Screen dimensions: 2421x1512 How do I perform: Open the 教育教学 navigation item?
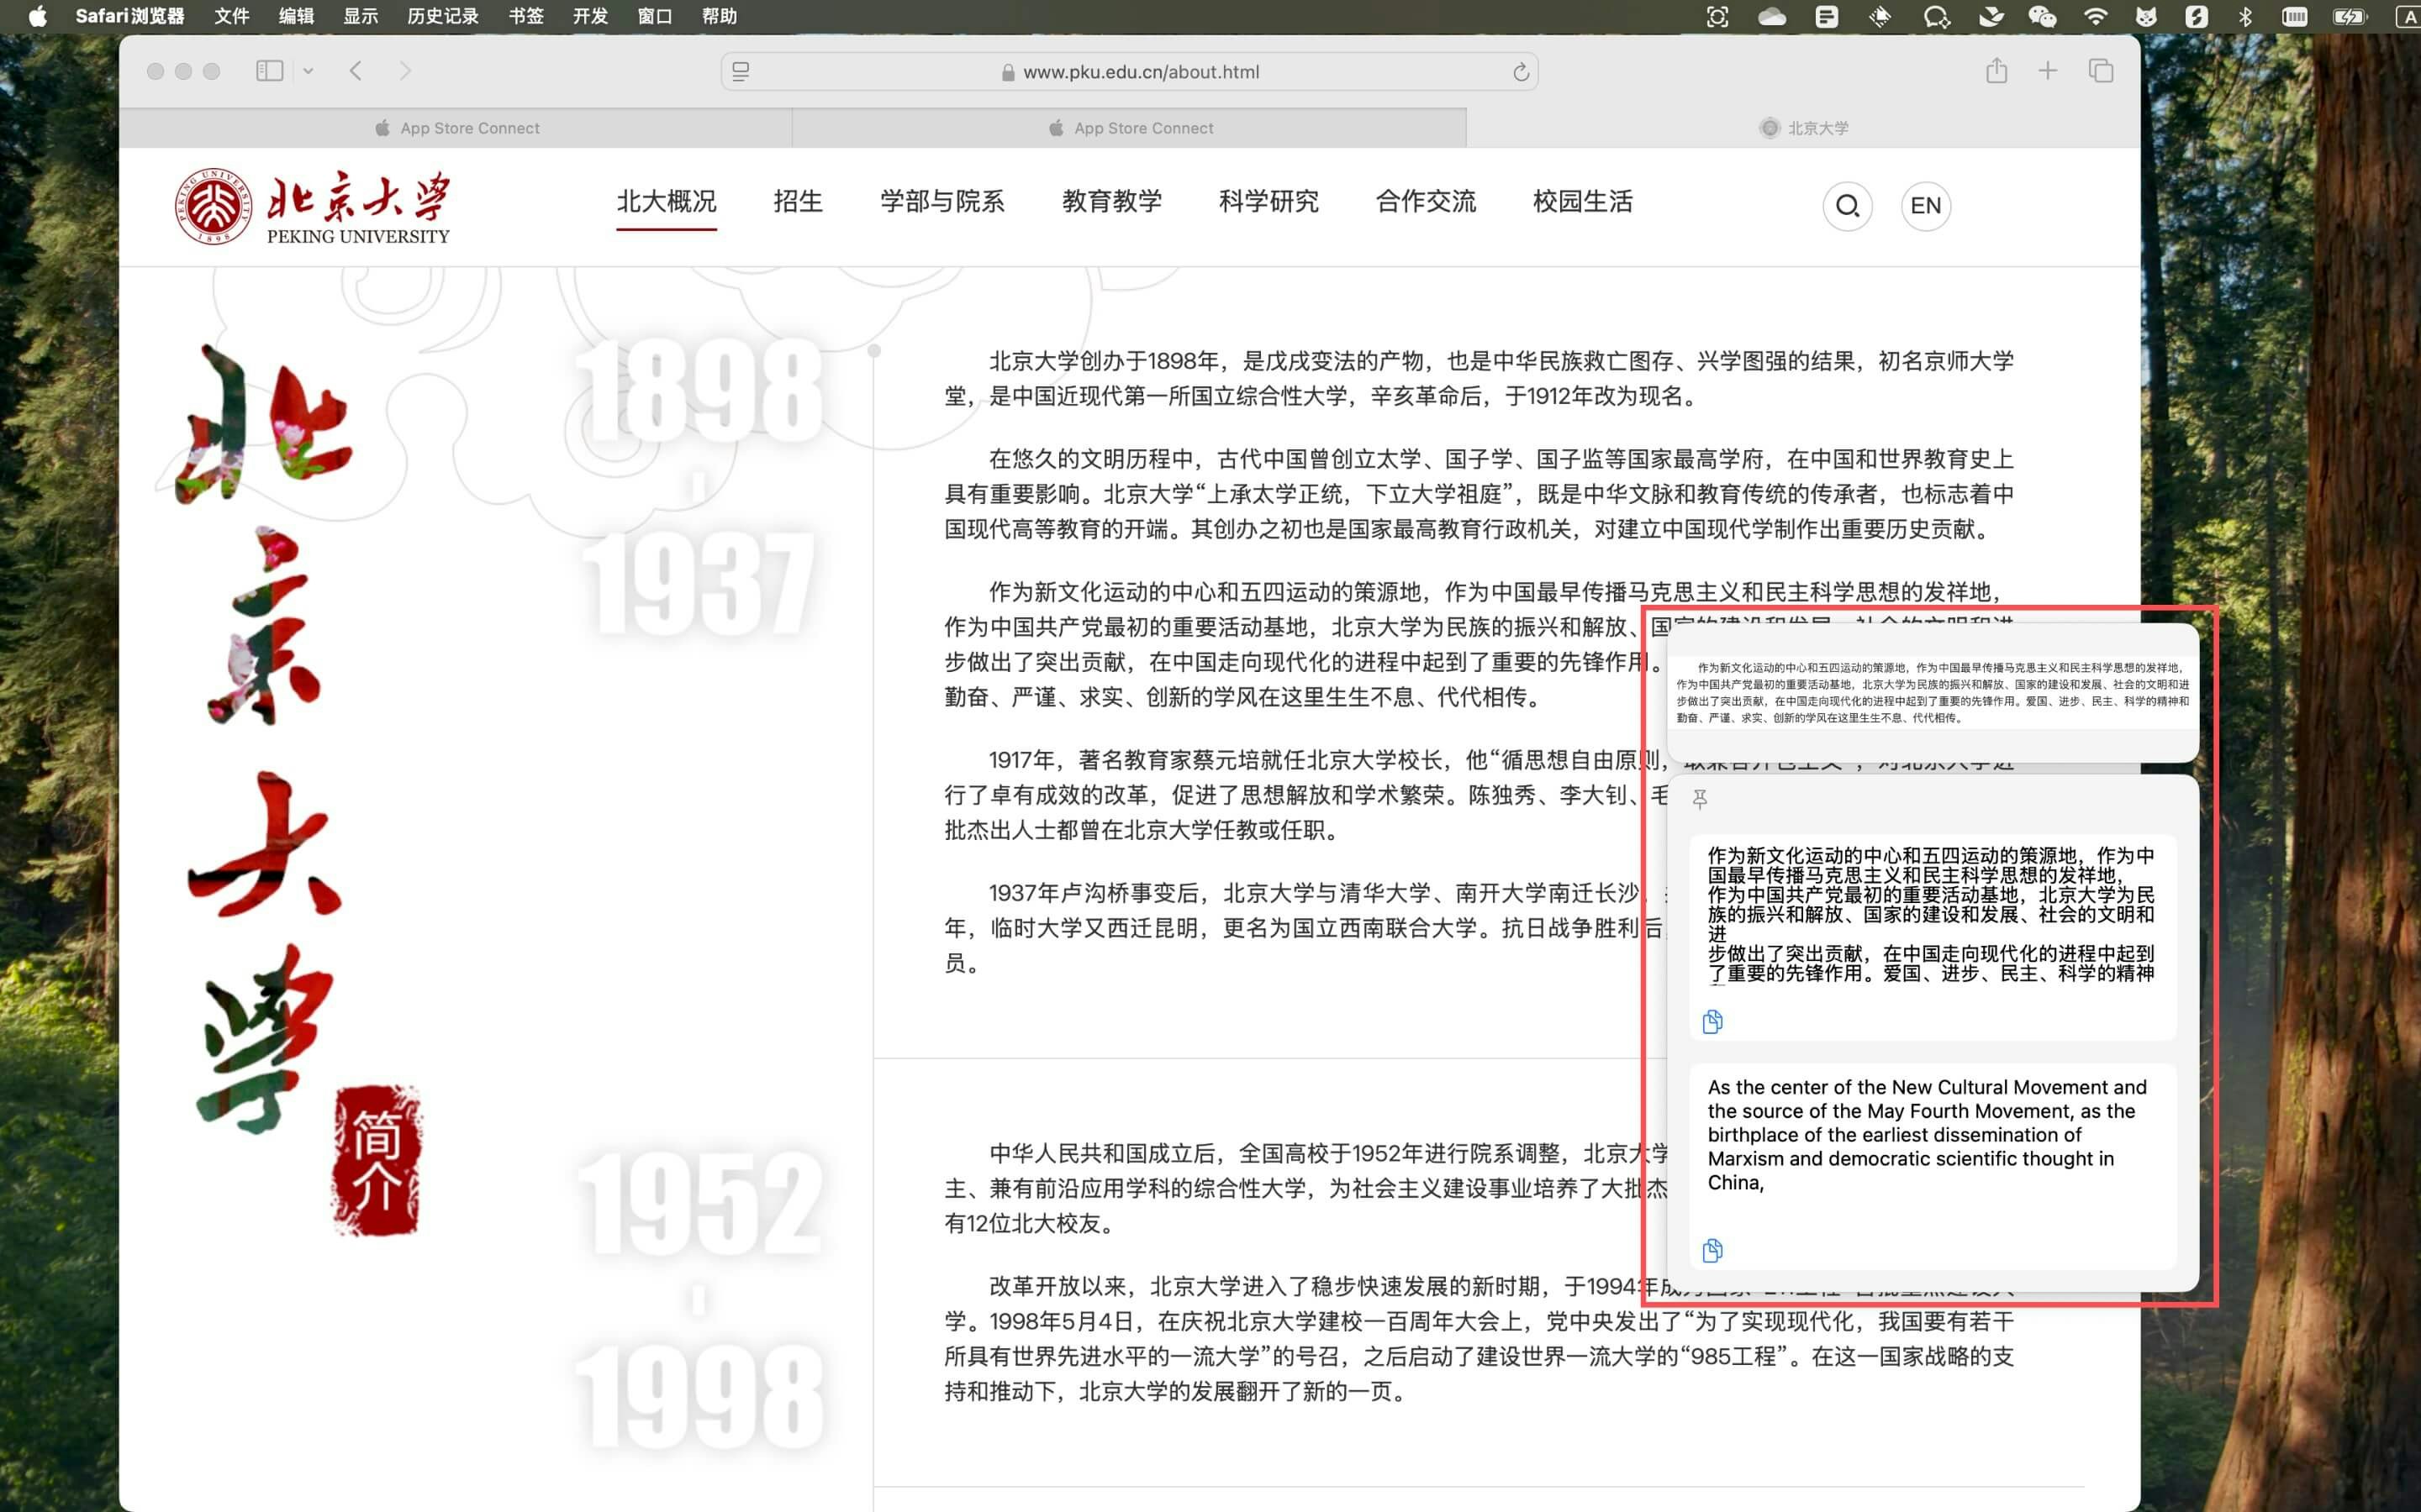pyautogui.click(x=1111, y=201)
